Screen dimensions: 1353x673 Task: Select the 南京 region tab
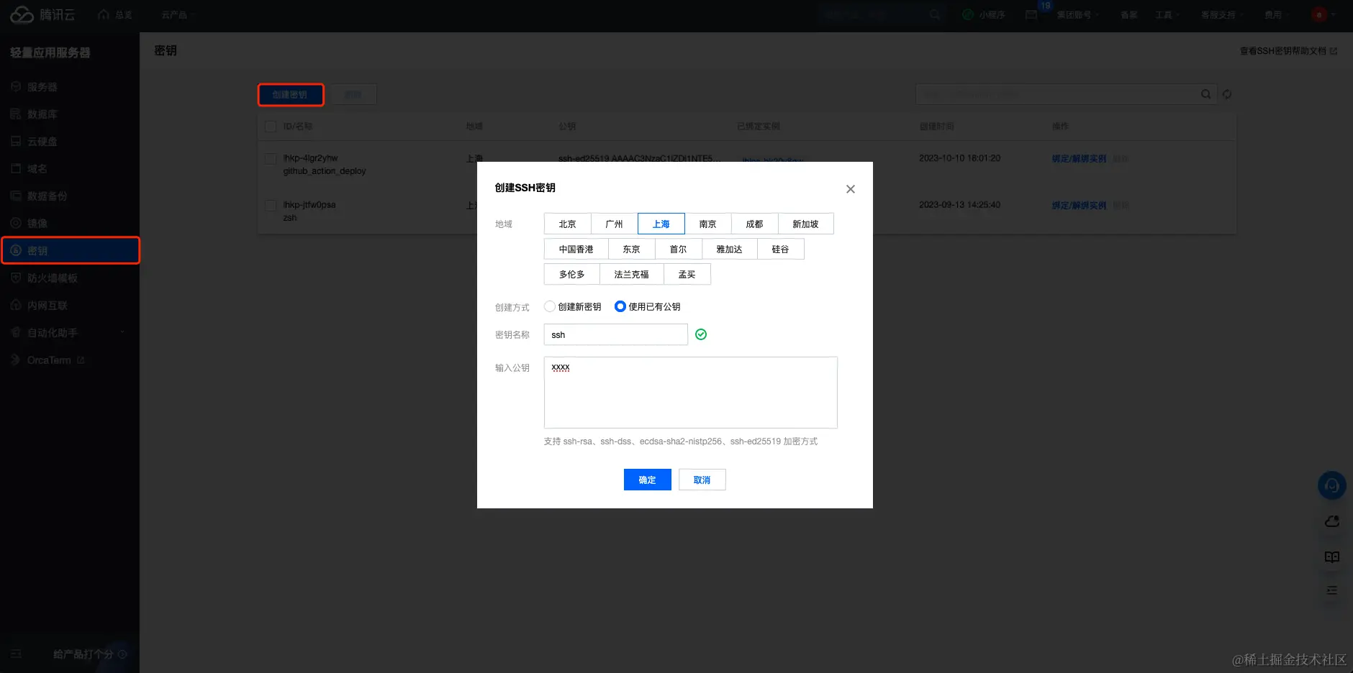pyautogui.click(x=708, y=224)
